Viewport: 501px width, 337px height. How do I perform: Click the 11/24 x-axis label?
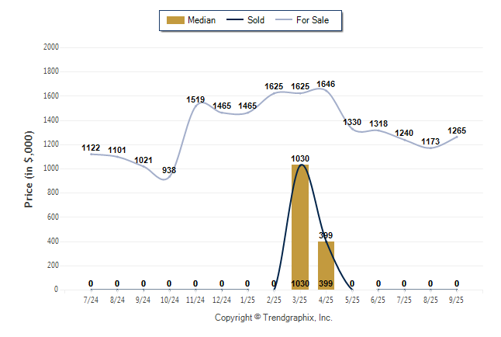tap(195, 300)
